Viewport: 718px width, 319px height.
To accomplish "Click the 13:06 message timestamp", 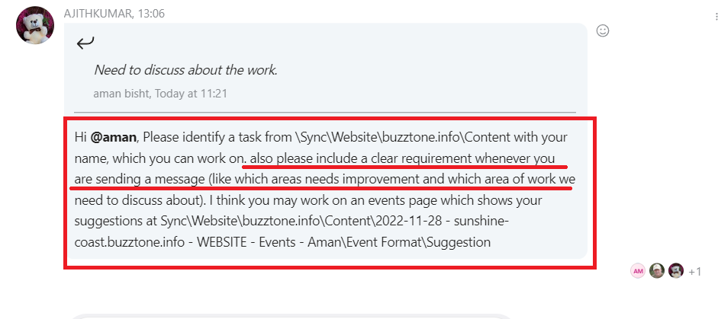I will (152, 14).
